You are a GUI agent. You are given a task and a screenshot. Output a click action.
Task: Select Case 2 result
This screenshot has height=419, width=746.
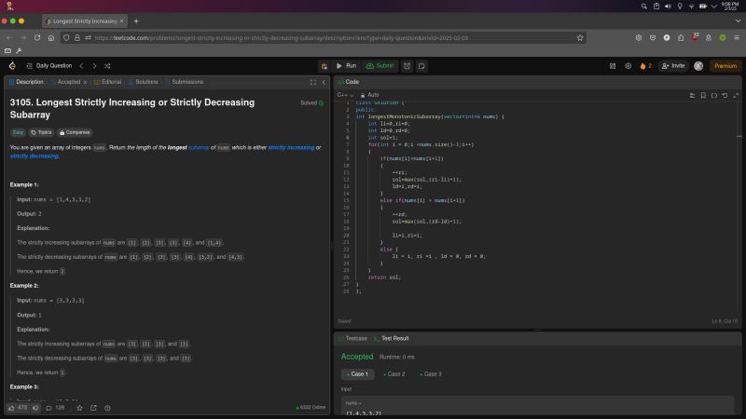click(394, 374)
